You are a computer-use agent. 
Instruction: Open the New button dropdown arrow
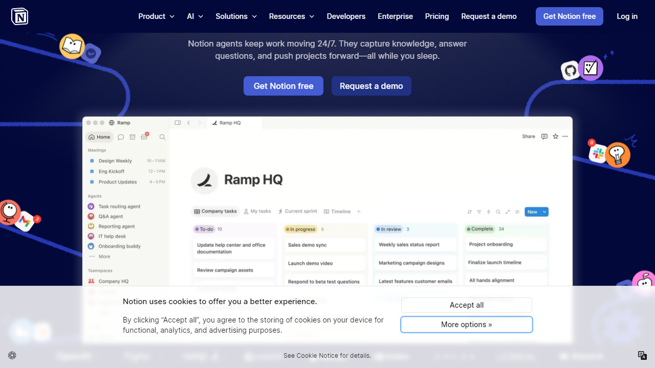pos(544,212)
